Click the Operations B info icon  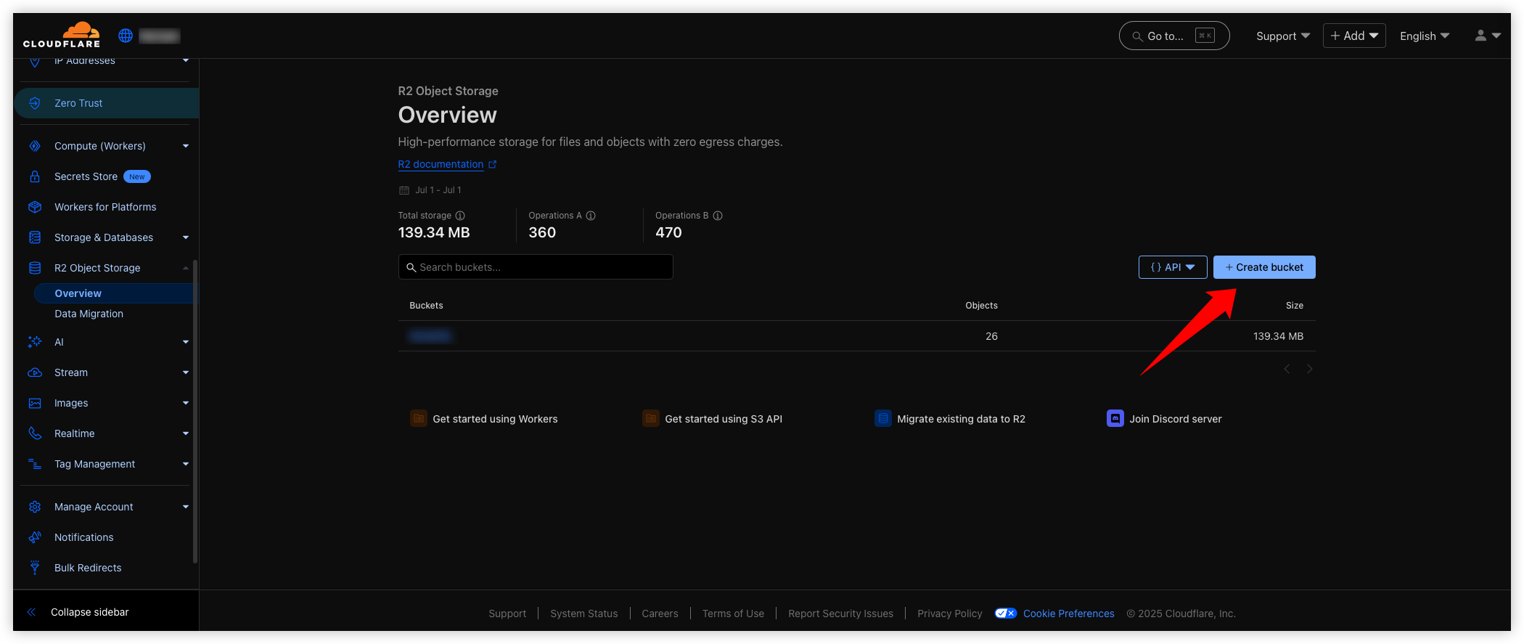click(718, 216)
